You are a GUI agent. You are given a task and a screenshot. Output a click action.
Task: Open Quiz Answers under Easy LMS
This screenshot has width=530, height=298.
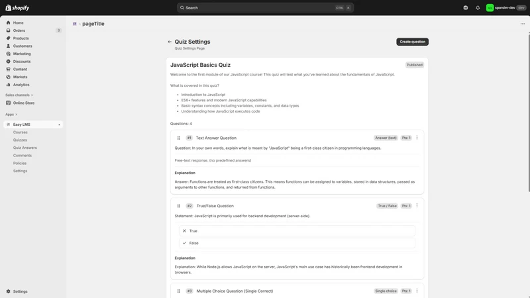pos(25,148)
